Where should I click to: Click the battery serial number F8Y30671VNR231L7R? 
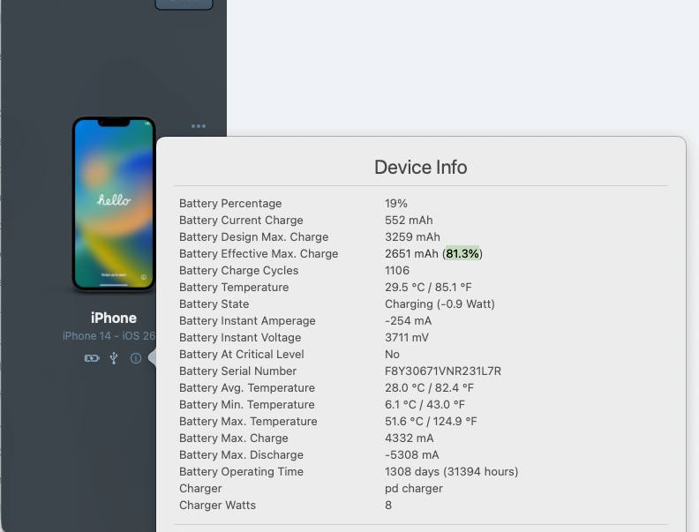coord(443,371)
